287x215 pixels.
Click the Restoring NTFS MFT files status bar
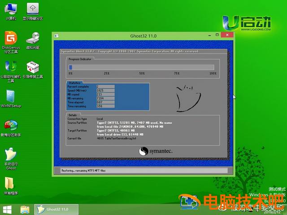[144, 171]
